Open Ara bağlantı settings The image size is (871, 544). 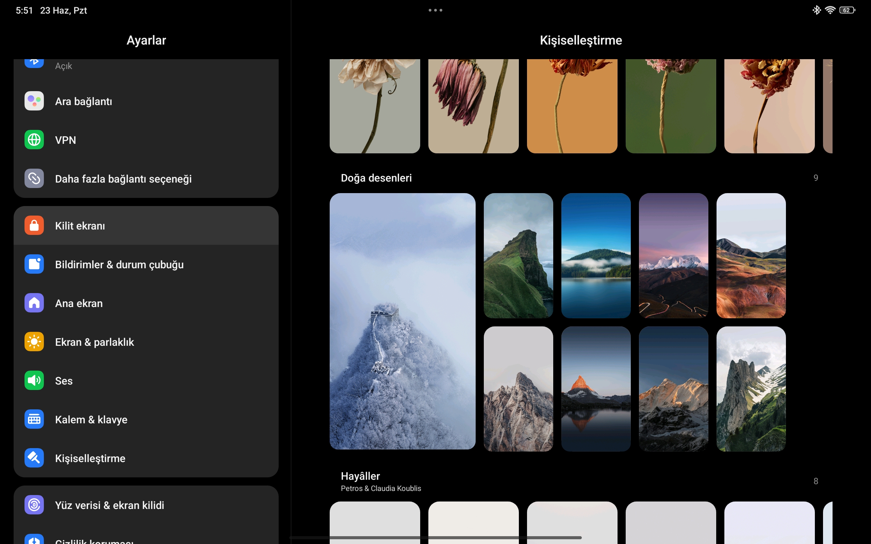click(146, 101)
